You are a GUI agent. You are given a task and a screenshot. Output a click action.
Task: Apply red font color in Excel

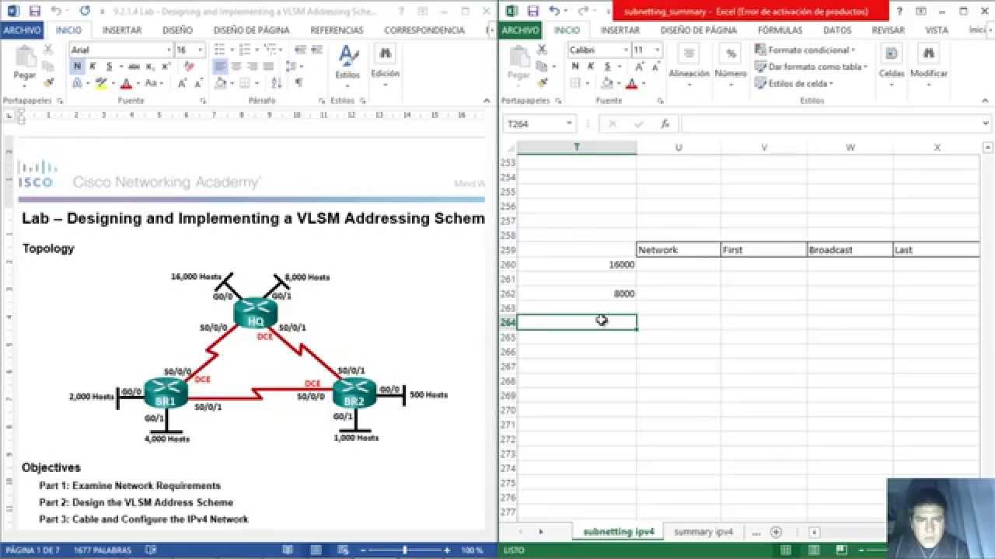(632, 83)
